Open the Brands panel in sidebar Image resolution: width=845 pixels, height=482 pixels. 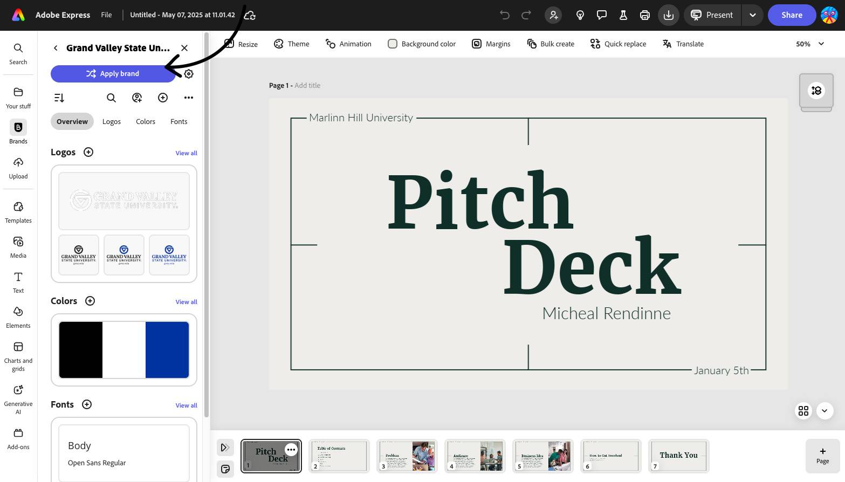[18, 132]
